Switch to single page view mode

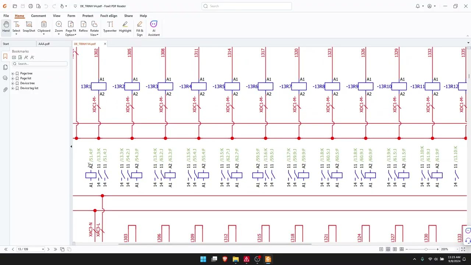[381, 249]
